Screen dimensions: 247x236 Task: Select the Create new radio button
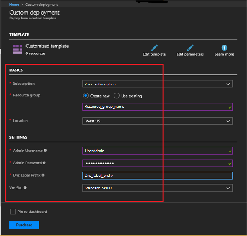tap(85, 96)
